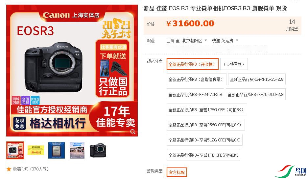This screenshot has height=180, width=308.
Task: Select the camera side-view thumbnail
Action: click(98, 150)
